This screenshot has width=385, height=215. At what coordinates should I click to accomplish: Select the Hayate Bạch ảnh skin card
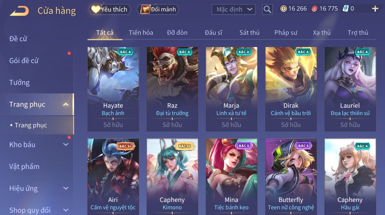(113, 89)
